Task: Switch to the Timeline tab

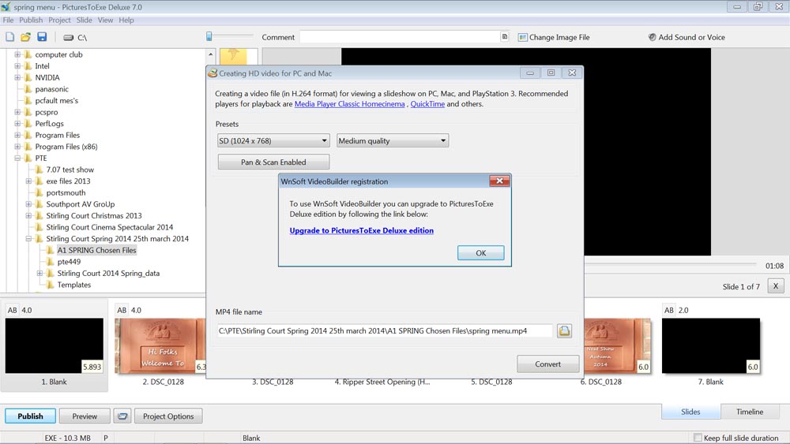Action: [750, 412]
